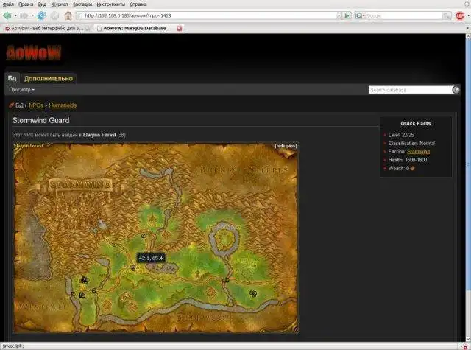Click the address bar URL field
The image size is (471, 350).
(206, 15)
